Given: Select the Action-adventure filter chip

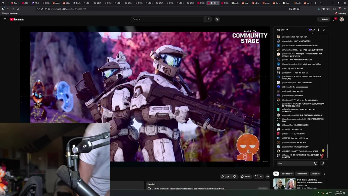Looking at the screenshot, I should click(x=316, y=174).
